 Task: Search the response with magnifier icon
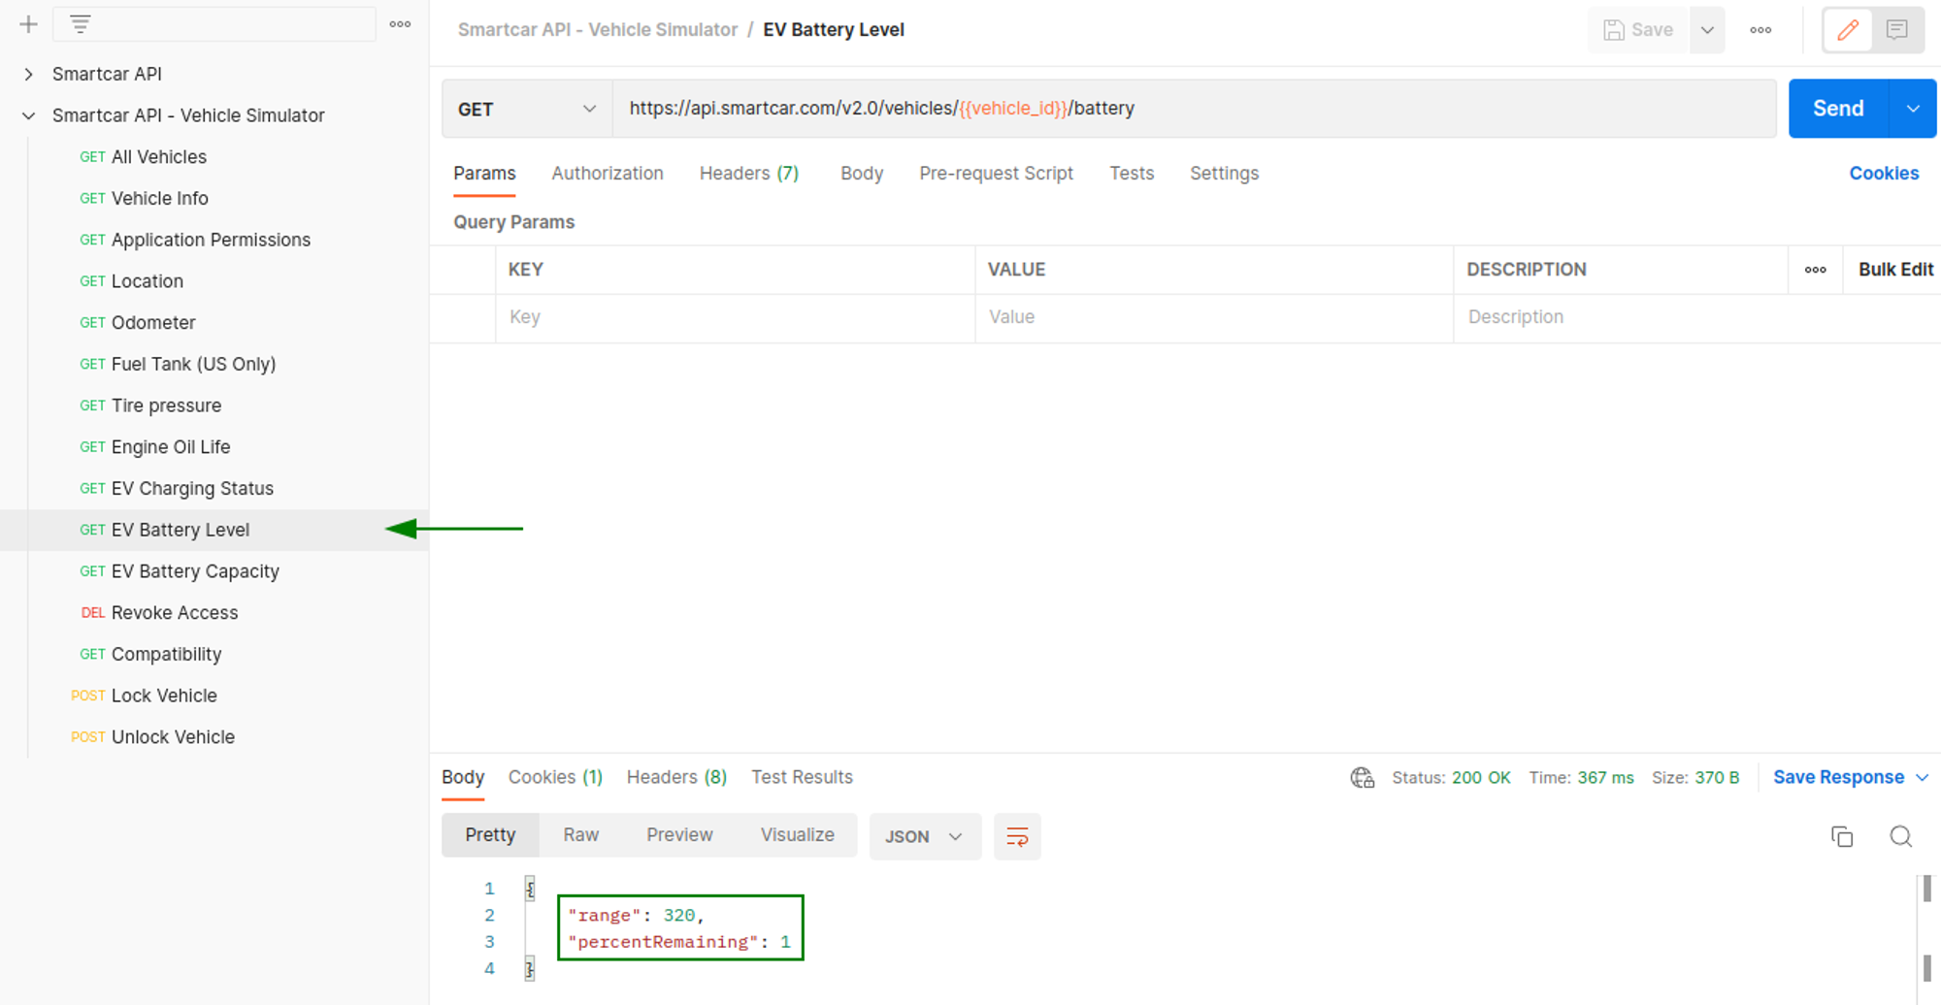coord(1900,836)
